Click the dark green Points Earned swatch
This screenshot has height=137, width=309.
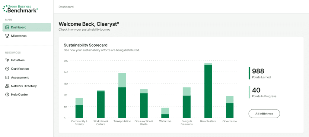pos(249,73)
